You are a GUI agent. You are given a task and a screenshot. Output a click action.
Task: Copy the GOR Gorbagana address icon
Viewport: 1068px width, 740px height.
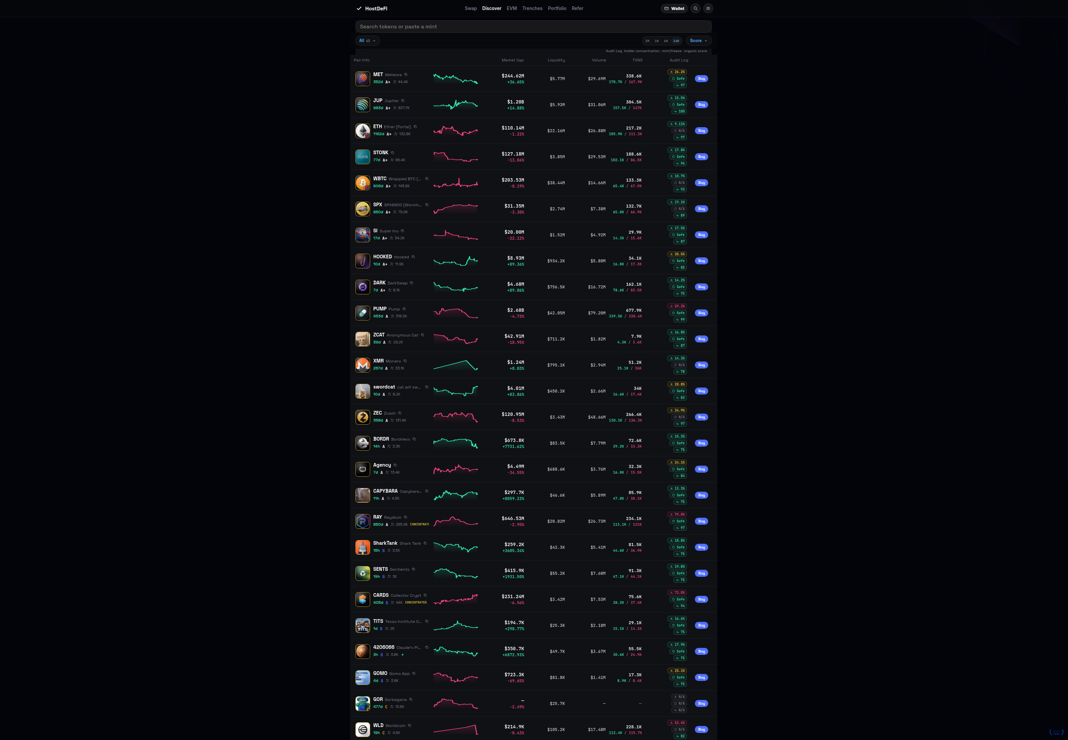(x=411, y=700)
